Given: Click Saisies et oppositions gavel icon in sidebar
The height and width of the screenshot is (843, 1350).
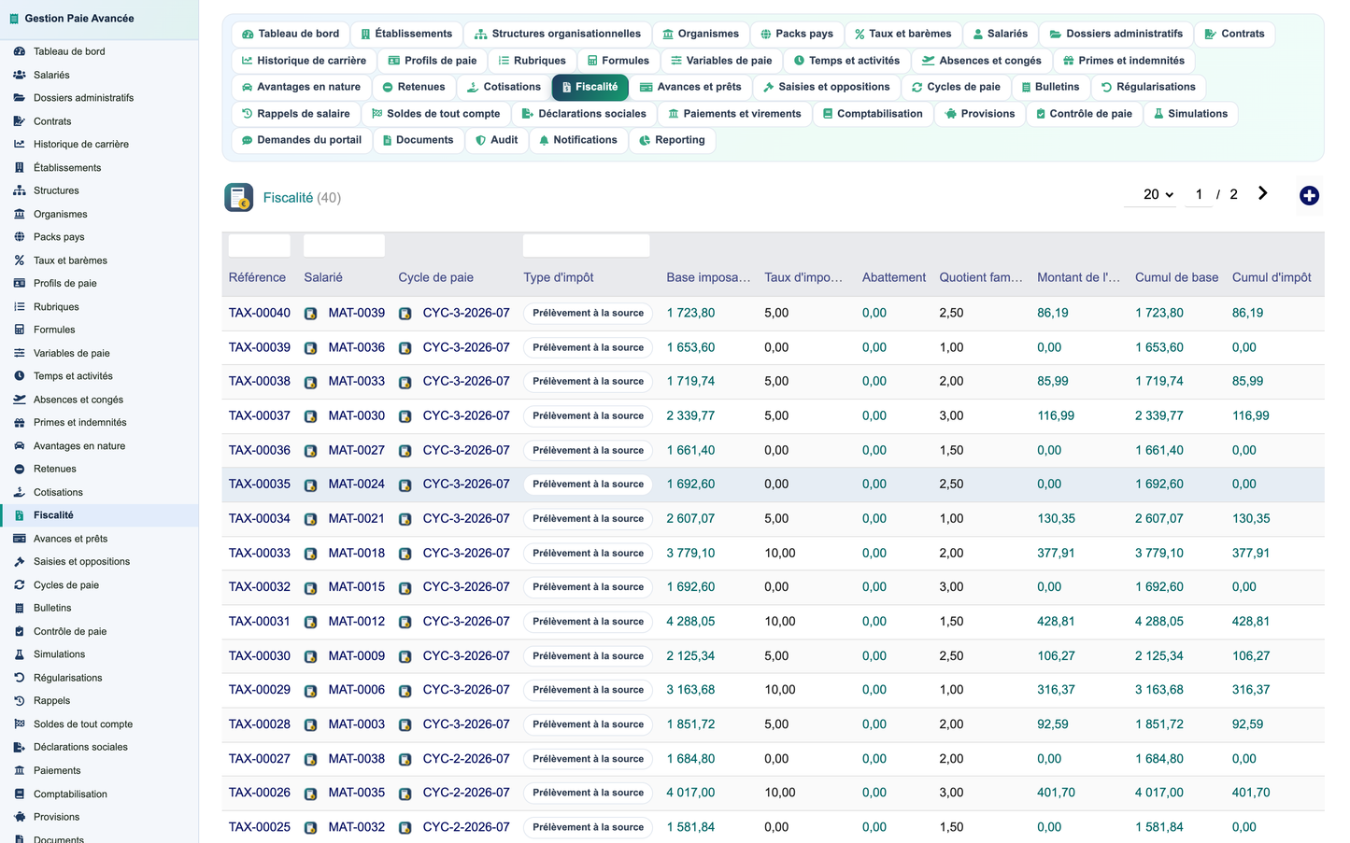Looking at the screenshot, I should 20,562.
